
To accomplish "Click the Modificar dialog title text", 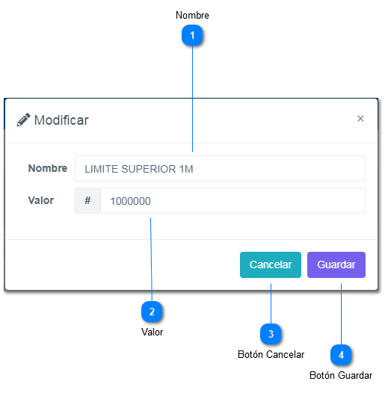I will pos(61,120).
